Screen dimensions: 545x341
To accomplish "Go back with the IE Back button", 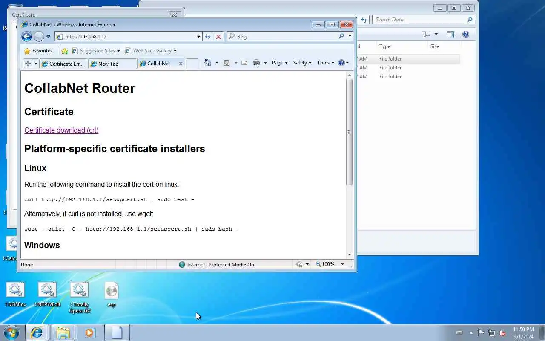I will (26, 36).
